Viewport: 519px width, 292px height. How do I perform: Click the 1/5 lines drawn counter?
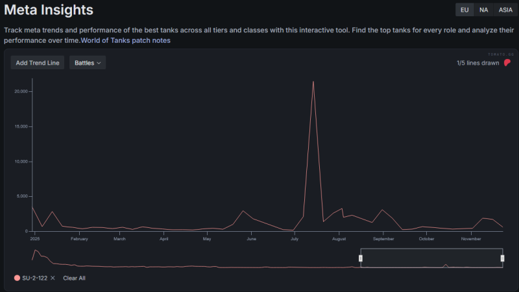click(477, 63)
